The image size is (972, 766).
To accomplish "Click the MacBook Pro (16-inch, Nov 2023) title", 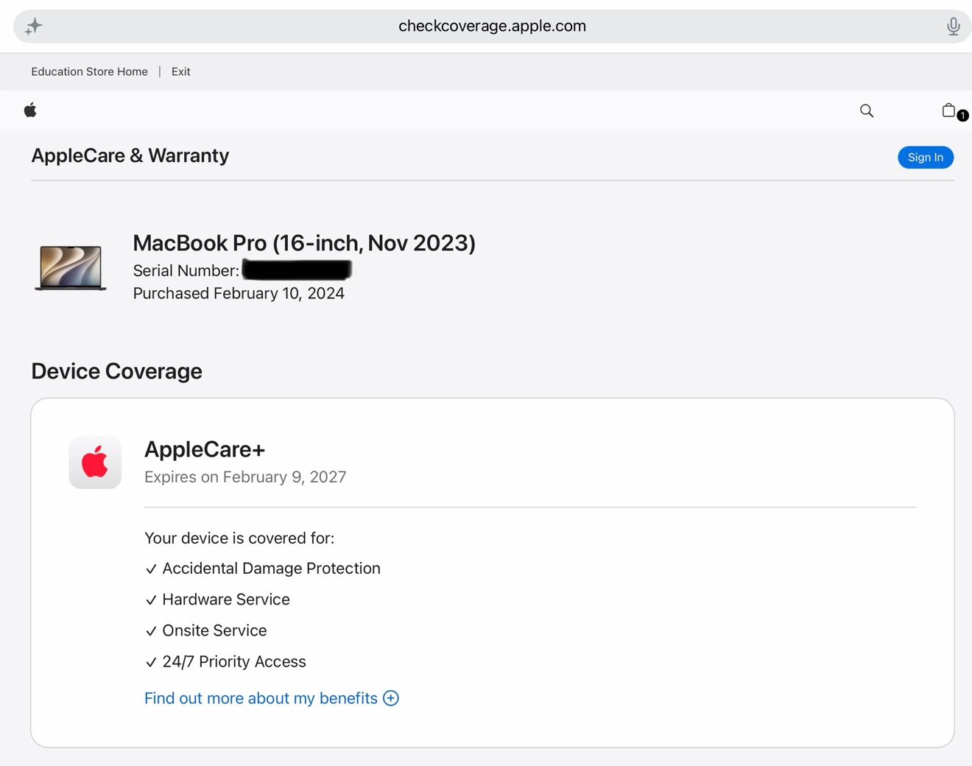I will tap(304, 243).
